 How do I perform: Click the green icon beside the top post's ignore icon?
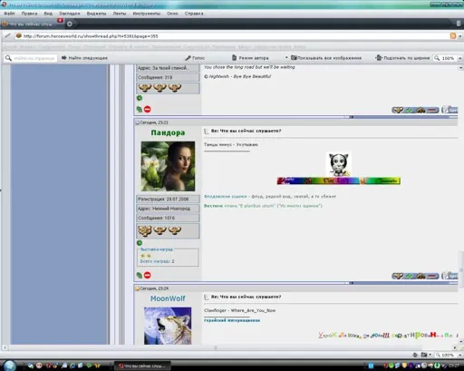140,110
